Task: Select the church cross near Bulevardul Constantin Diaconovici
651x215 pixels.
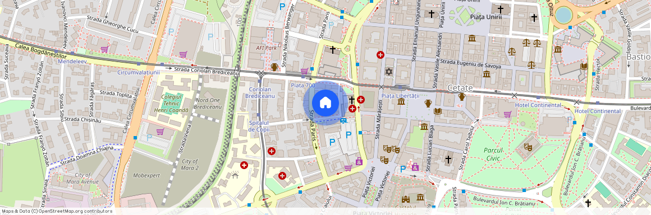Action: (588, 203)
